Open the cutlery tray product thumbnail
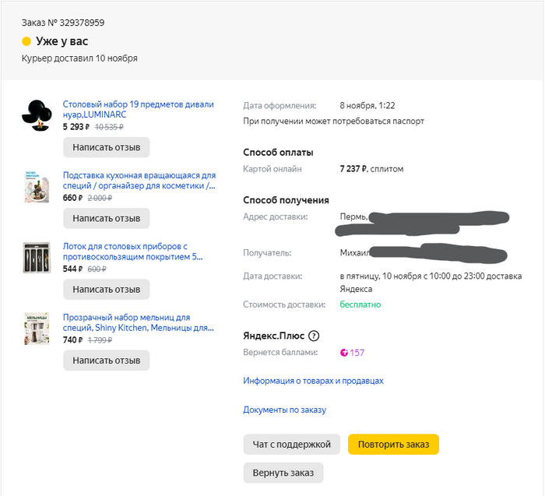 tap(36, 257)
